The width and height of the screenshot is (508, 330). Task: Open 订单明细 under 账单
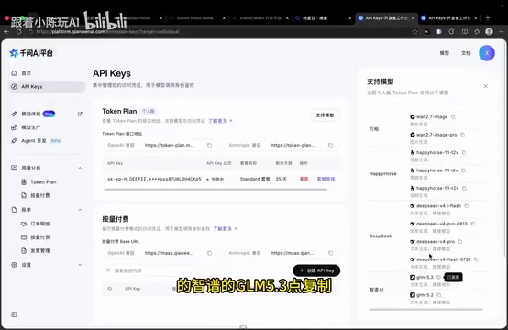point(40,224)
